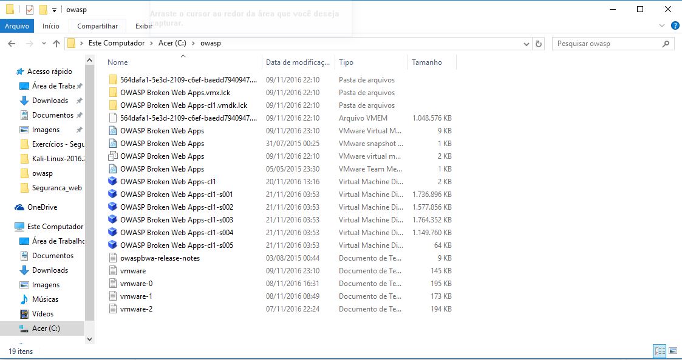Click navigation pane scrollbar up arrow
Viewport: 682px width, 360px height.
(90, 60)
